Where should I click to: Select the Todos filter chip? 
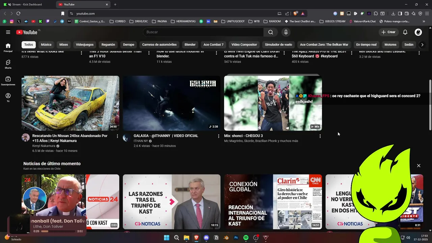click(x=29, y=45)
